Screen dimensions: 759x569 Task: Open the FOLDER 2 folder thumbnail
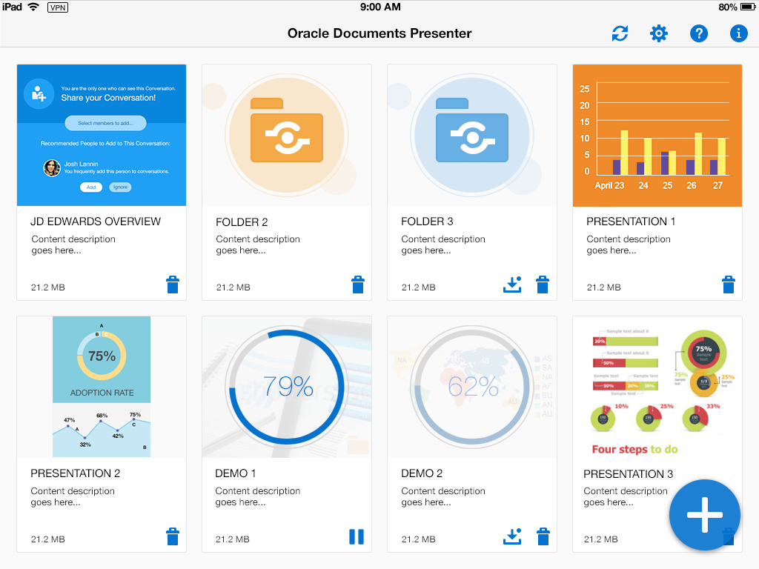pyautogui.click(x=286, y=135)
